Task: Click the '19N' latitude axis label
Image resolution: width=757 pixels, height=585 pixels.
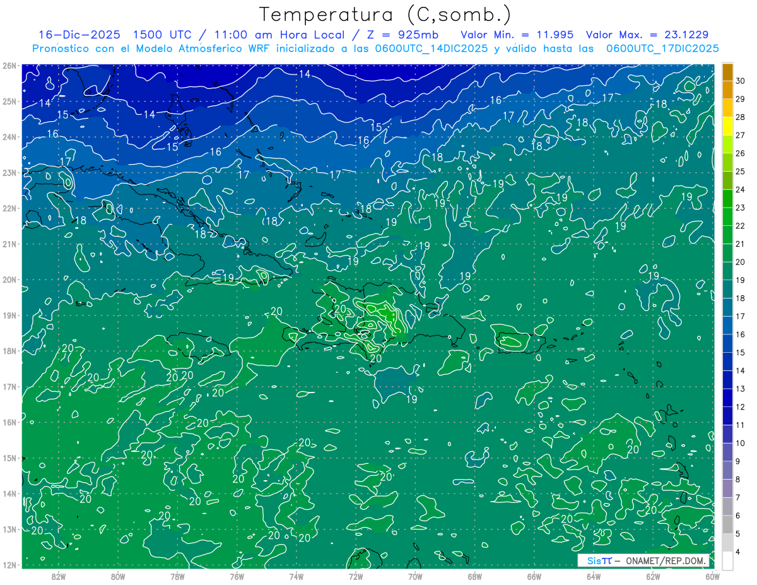Action: [9, 315]
